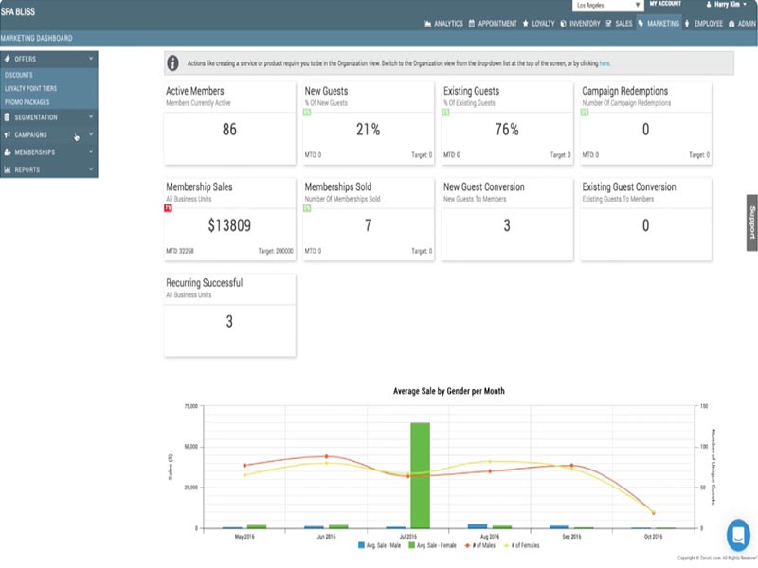Viewport: 758px width, 568px height.
Task: Click the info icon in notice banner
Action: click(172, 63)
